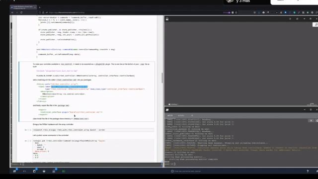This screenshot has width=318, height=179.
Task: Select the second terminal tab
Action: pyautogui.click(x=181, y=115)
